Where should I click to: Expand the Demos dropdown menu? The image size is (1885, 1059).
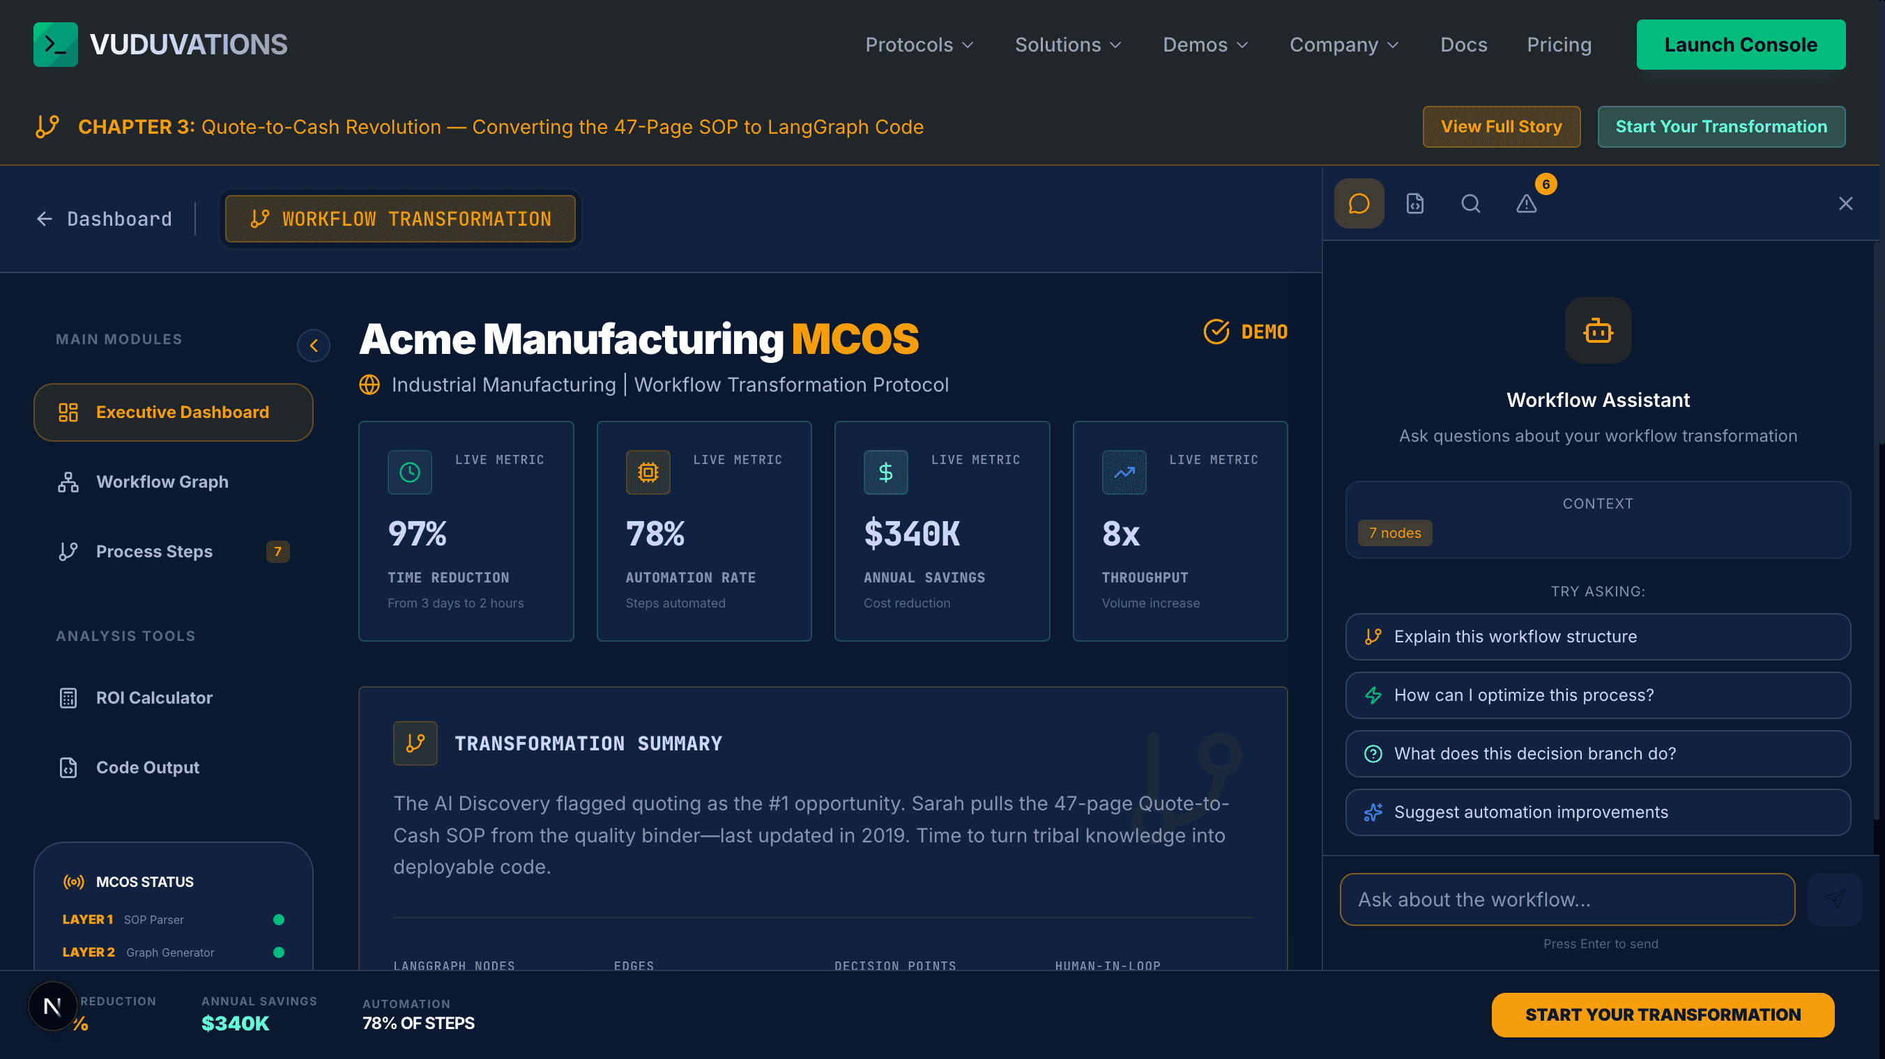1205,45
